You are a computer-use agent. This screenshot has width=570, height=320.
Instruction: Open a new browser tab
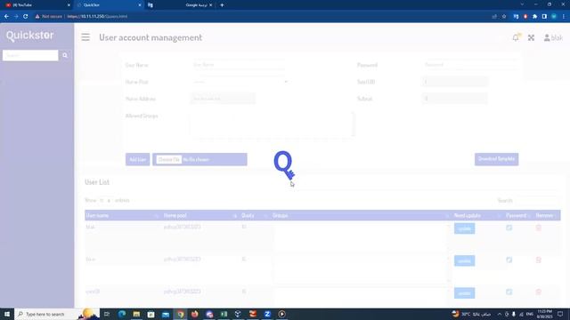click(x=222, y=5)
